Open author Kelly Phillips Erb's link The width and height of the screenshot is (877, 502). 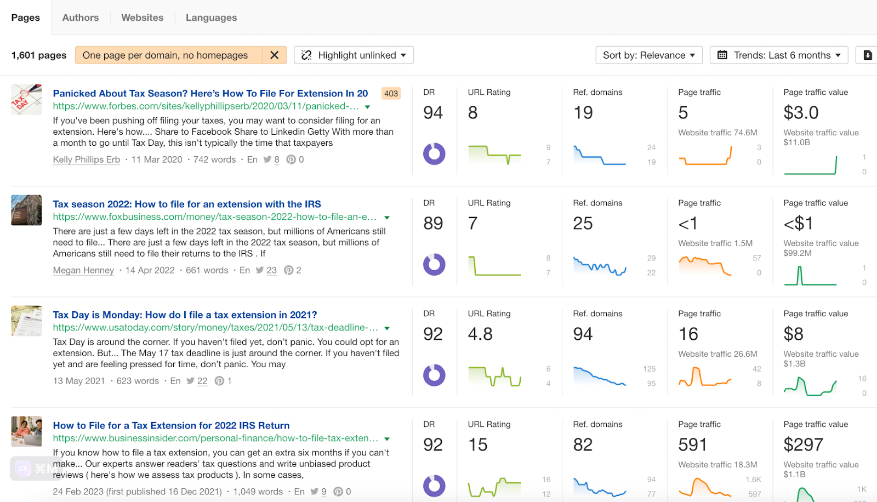point(87,159)
